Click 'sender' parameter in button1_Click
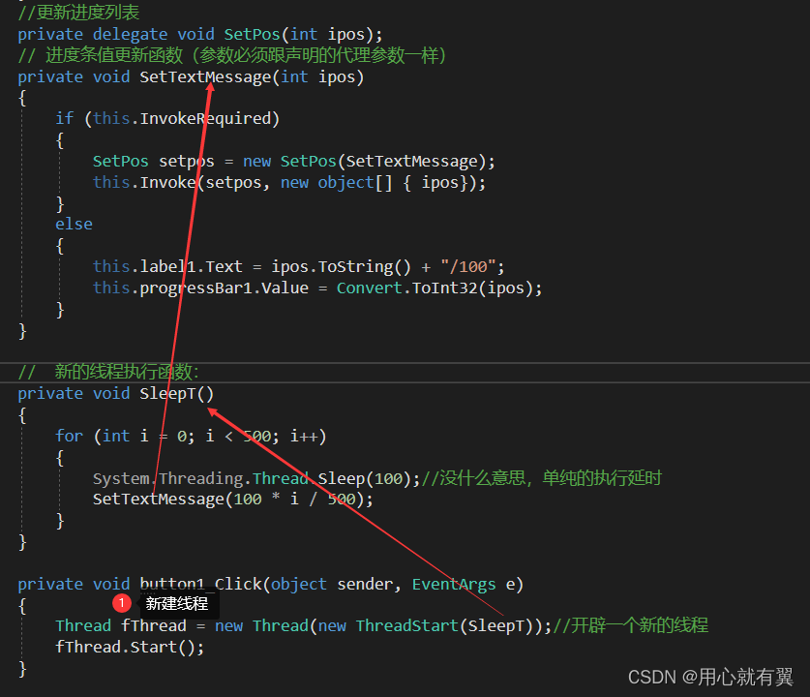This screenshot has width=810, height=697. pyautogui.click(x=365, y=585)
